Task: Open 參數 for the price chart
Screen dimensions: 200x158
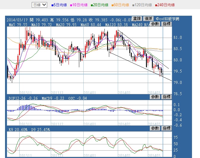Action: coord(155,24)
